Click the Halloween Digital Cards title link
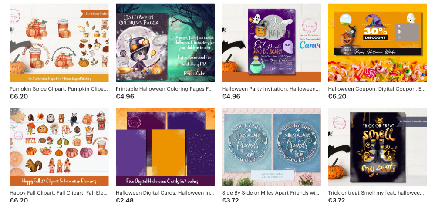 tap(165, 193)
